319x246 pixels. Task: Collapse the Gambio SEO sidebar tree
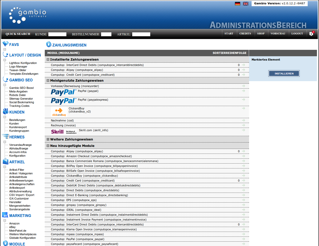(x=5, y=85)
